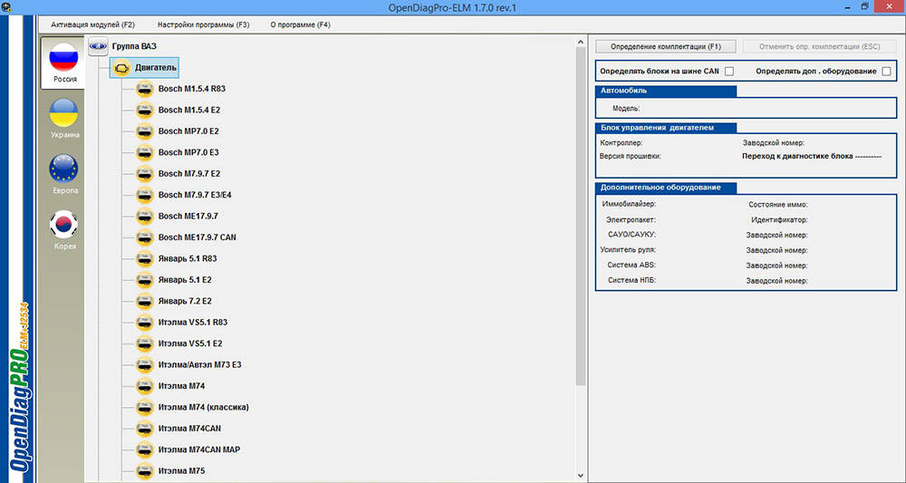Click the ECU icon for Ителма M74CAN
The width and height of the screenshot is (906, 483).
144,428
